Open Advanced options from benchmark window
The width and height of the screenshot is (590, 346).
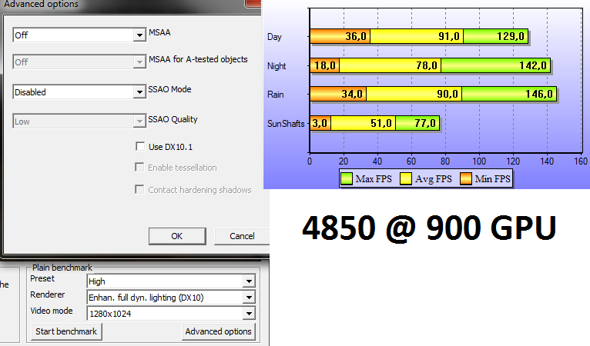218,331
